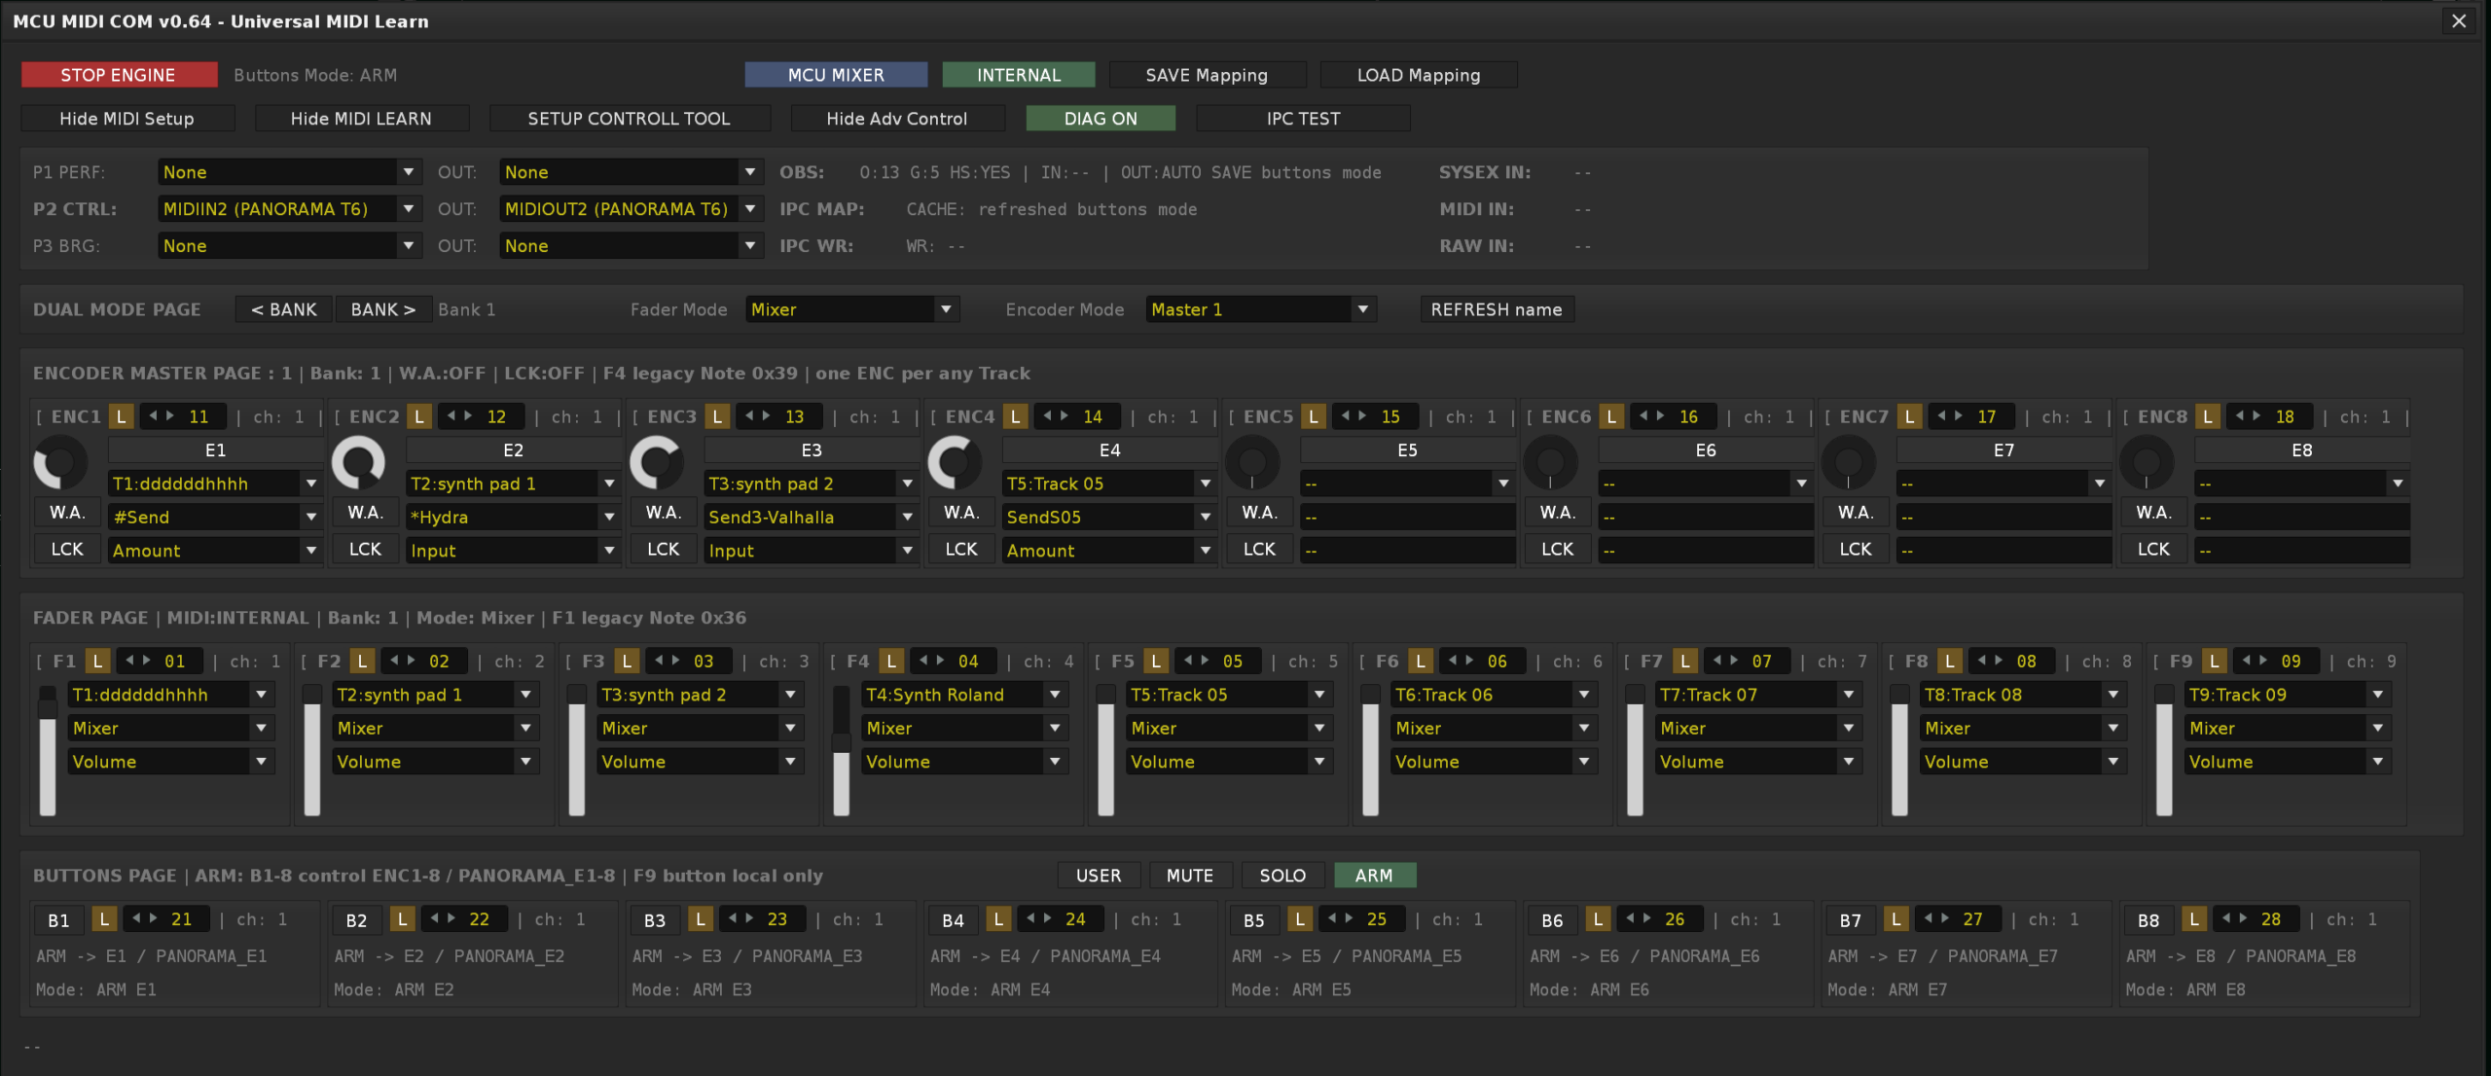This screenshot has width=2491, height=1076.
Task: Click the B8 learn L button
Action: [2194, 918]
